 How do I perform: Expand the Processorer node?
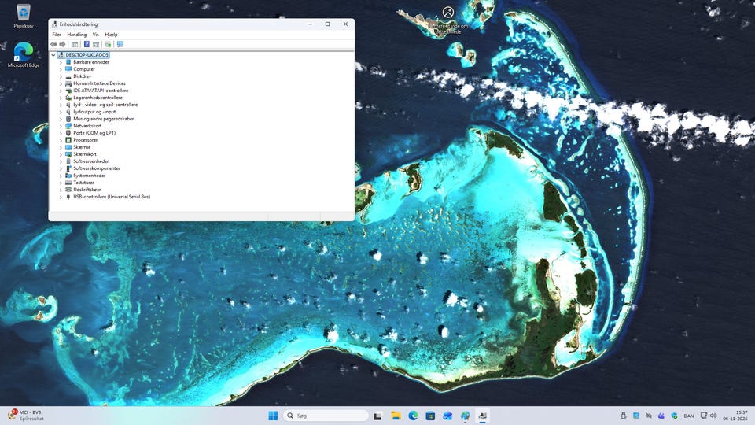tap(61, 140)
